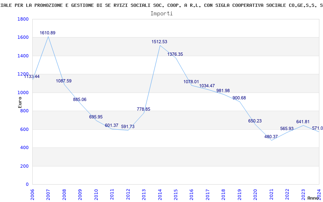
Task: Select the 591.73 value label
Action: pyautogui.click(x=128, y=126)
